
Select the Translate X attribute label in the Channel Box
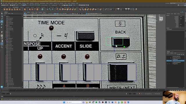coord(176,17)
